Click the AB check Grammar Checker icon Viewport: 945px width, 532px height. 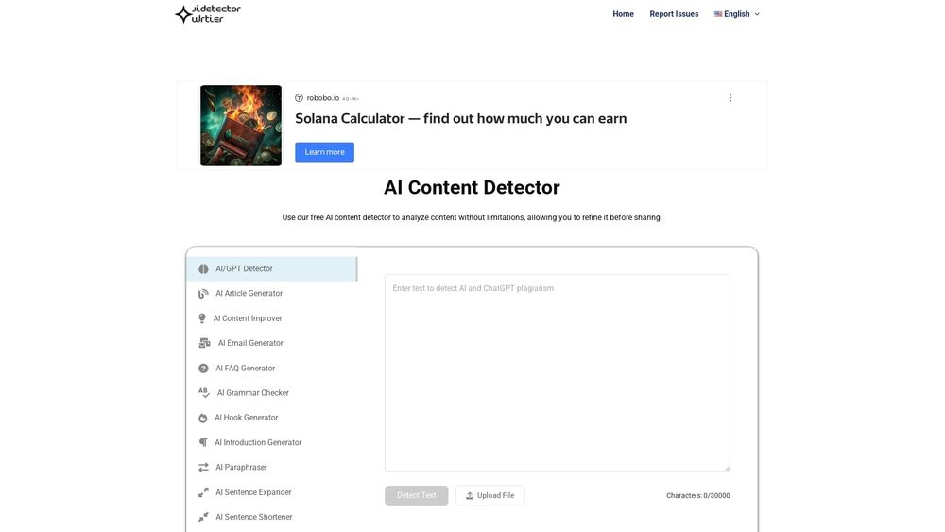[x=204, y=393]
